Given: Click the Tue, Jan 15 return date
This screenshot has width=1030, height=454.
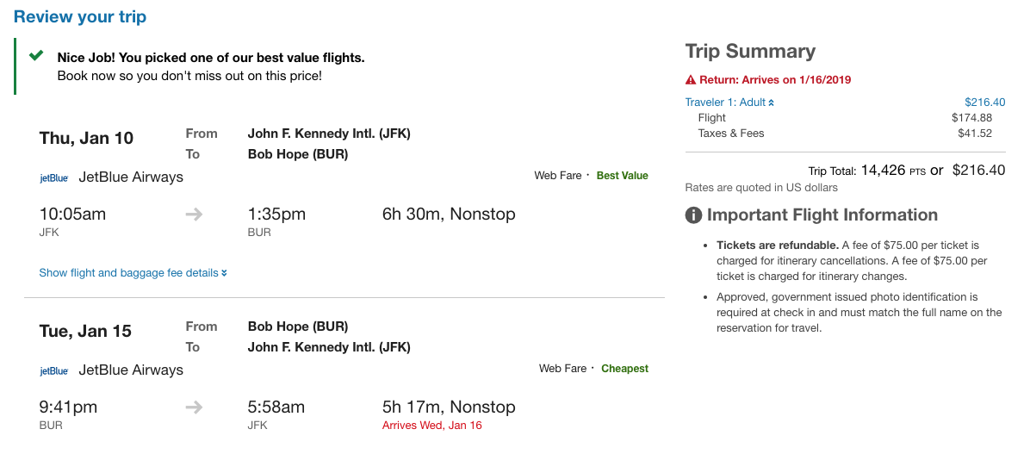Looking at the screenshot, I should pyautogui.click(x=85, y=332).
